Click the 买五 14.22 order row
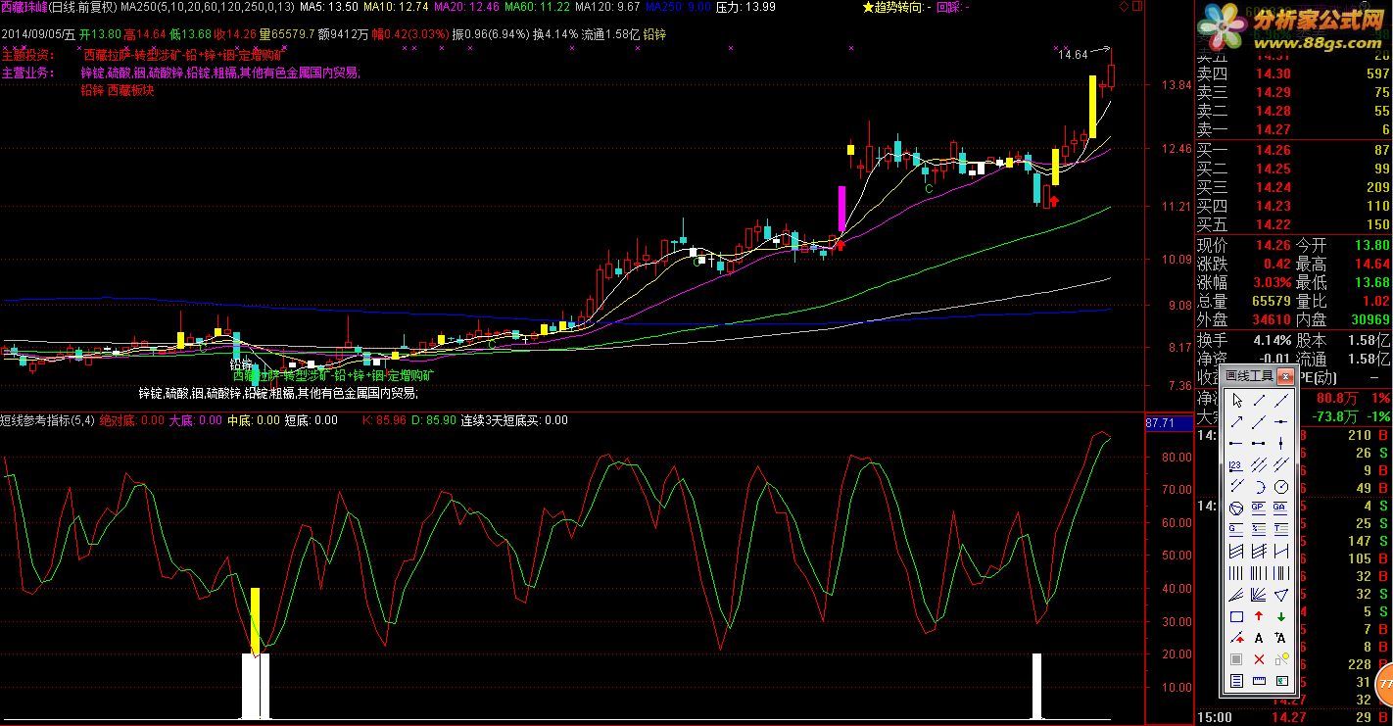 click(x=1294, y=224)
